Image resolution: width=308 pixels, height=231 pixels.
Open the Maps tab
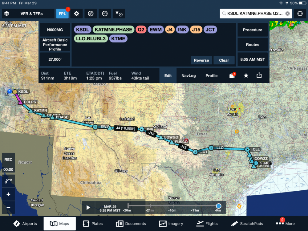59,224
